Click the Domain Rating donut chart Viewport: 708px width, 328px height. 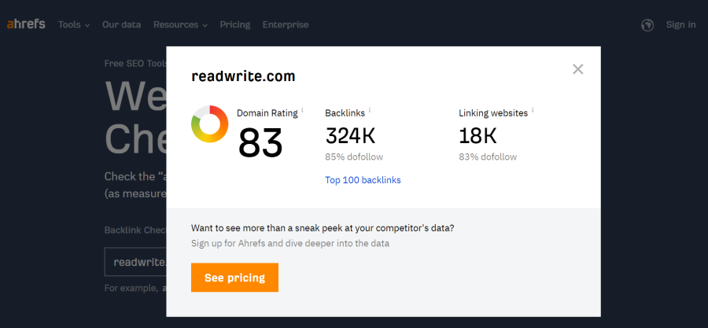click(210, 124)
